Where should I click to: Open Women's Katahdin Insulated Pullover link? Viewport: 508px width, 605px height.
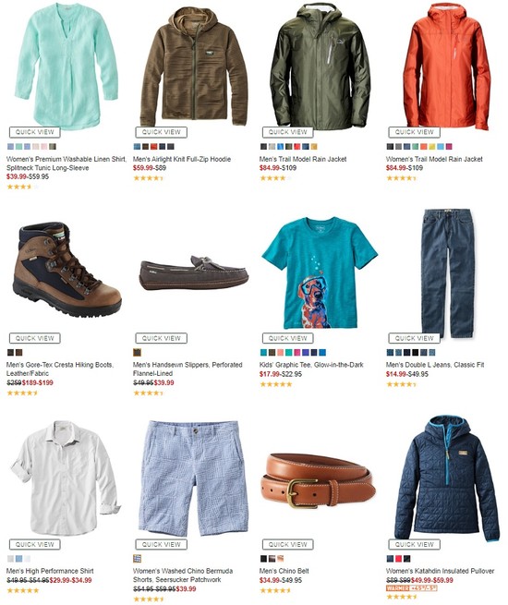point(440,571)
